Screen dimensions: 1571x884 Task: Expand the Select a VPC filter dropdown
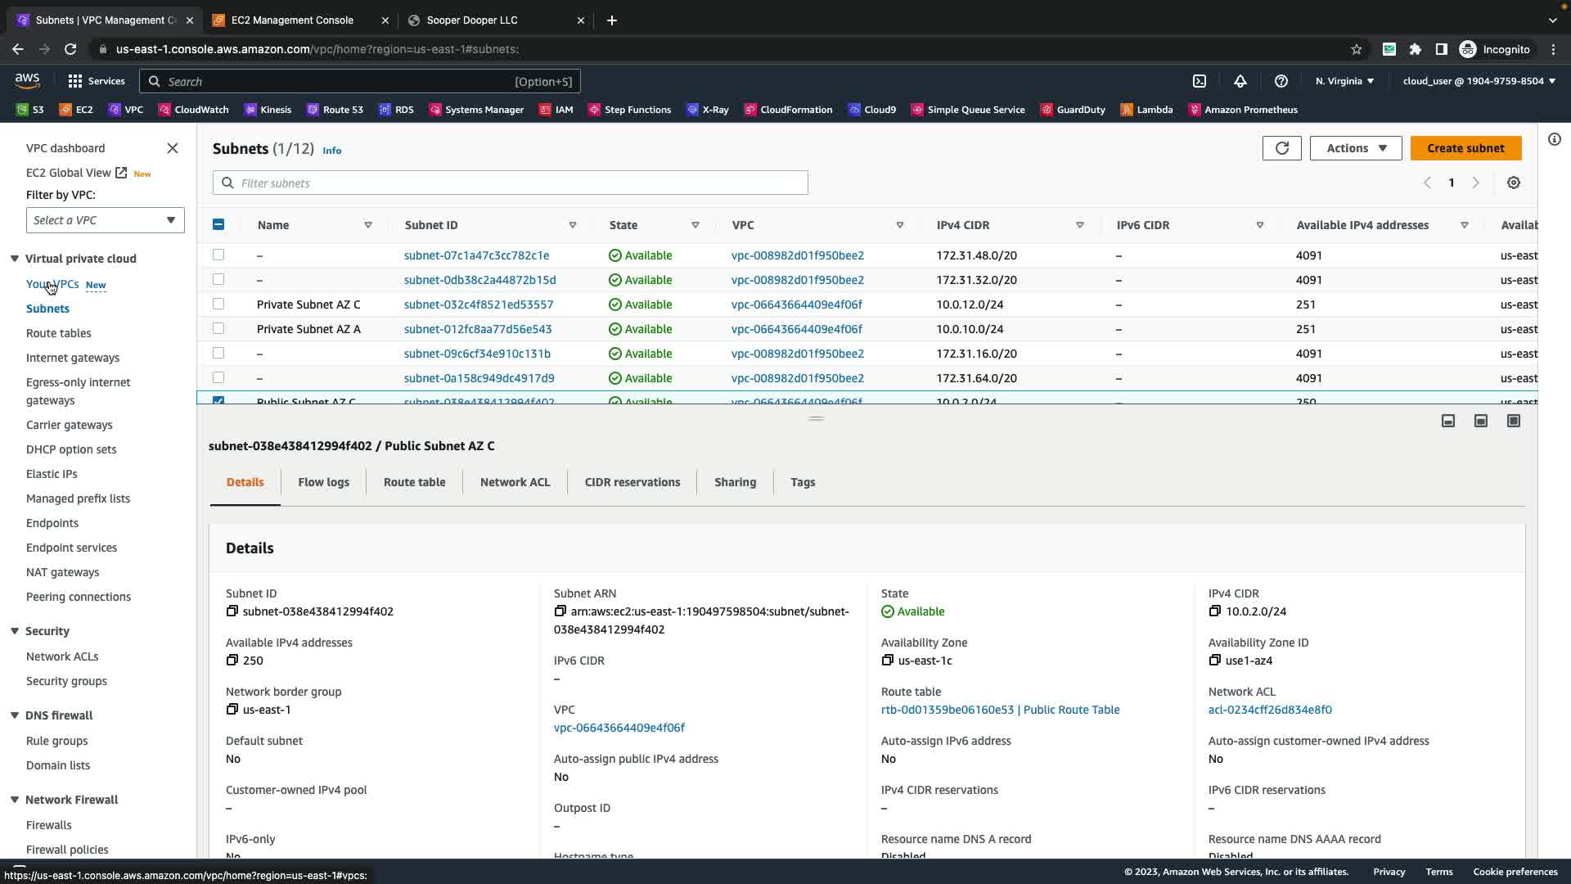click(x=106, y=220)
